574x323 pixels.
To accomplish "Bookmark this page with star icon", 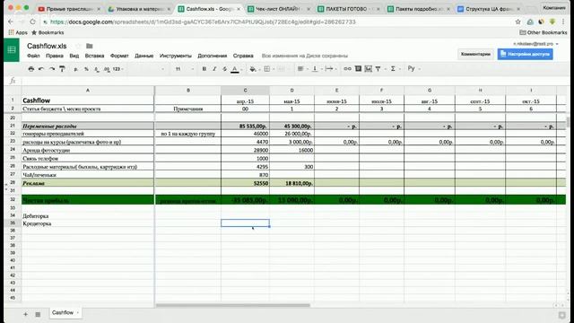I will coord(517,22).
